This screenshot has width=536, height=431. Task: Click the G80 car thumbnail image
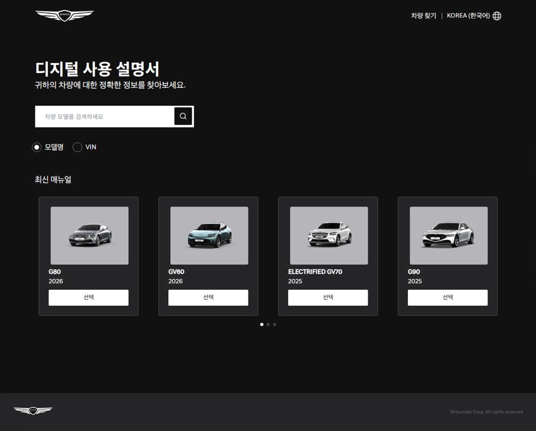pyautogui.click(x=89, y=235)
